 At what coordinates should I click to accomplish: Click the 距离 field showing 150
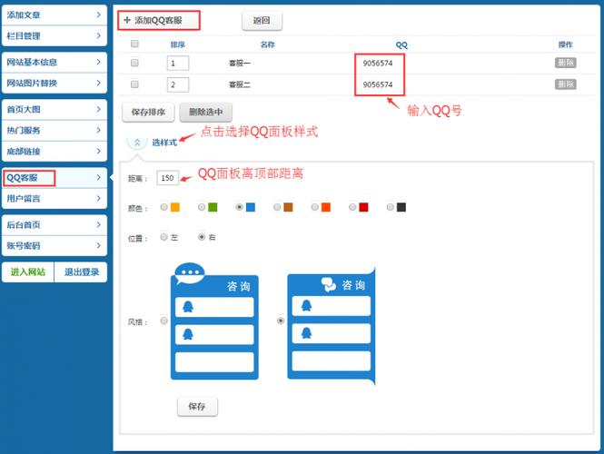167,178
